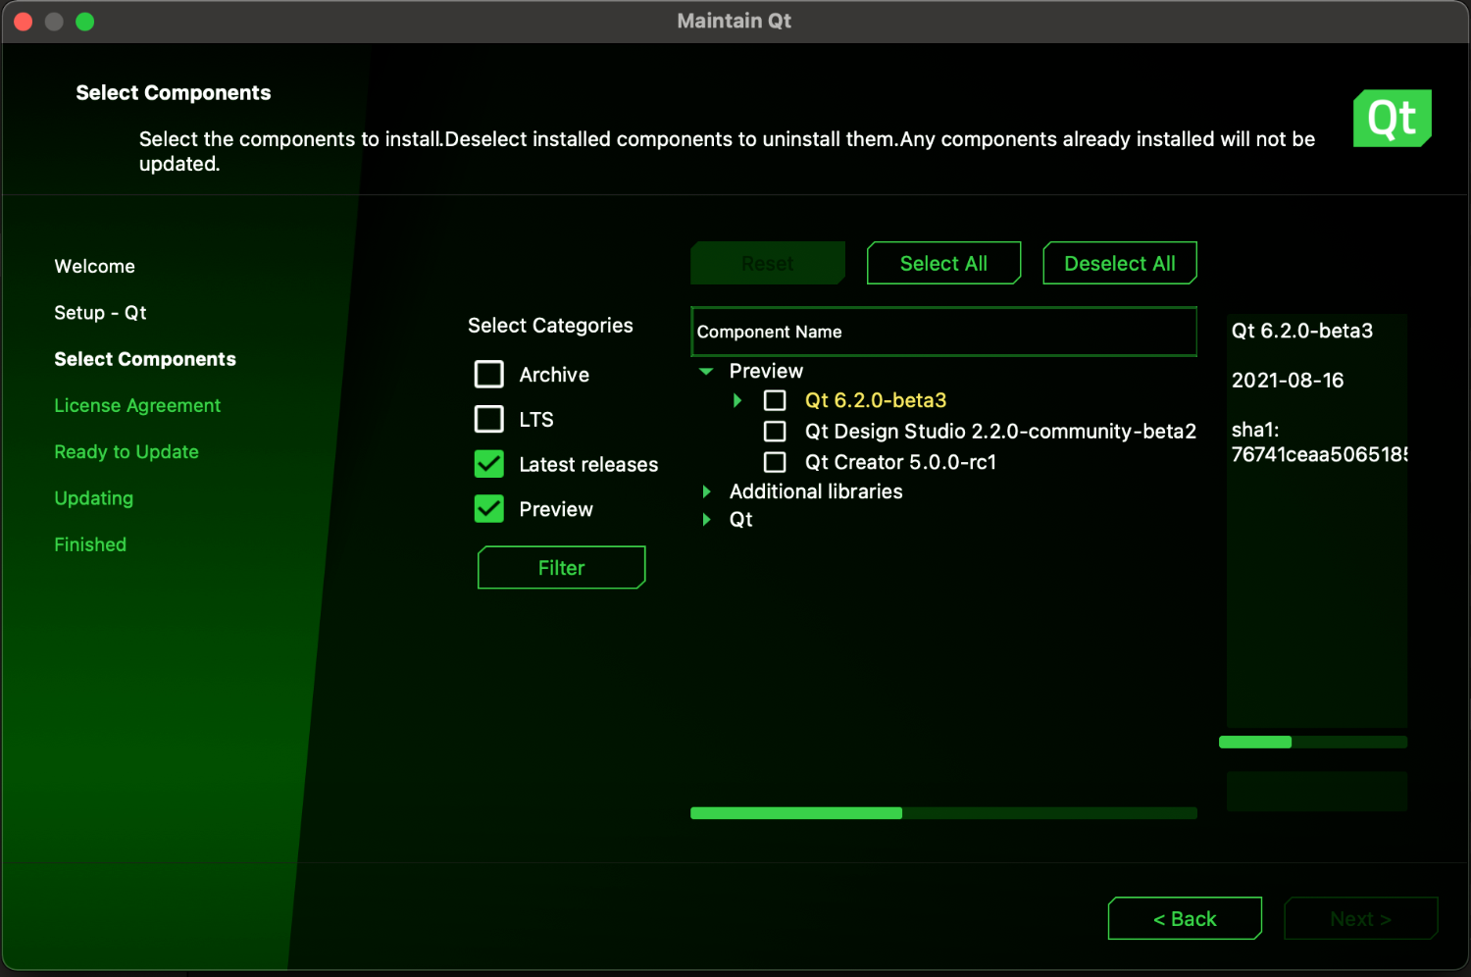This screenshot has width=1471, height=977.
Task: Collapse the Preview tree node
Action: [x=706, y=371]
